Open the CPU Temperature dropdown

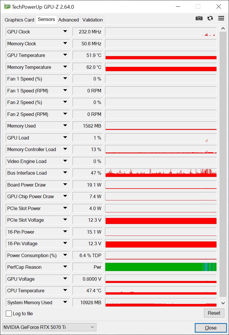coord(65,290)
